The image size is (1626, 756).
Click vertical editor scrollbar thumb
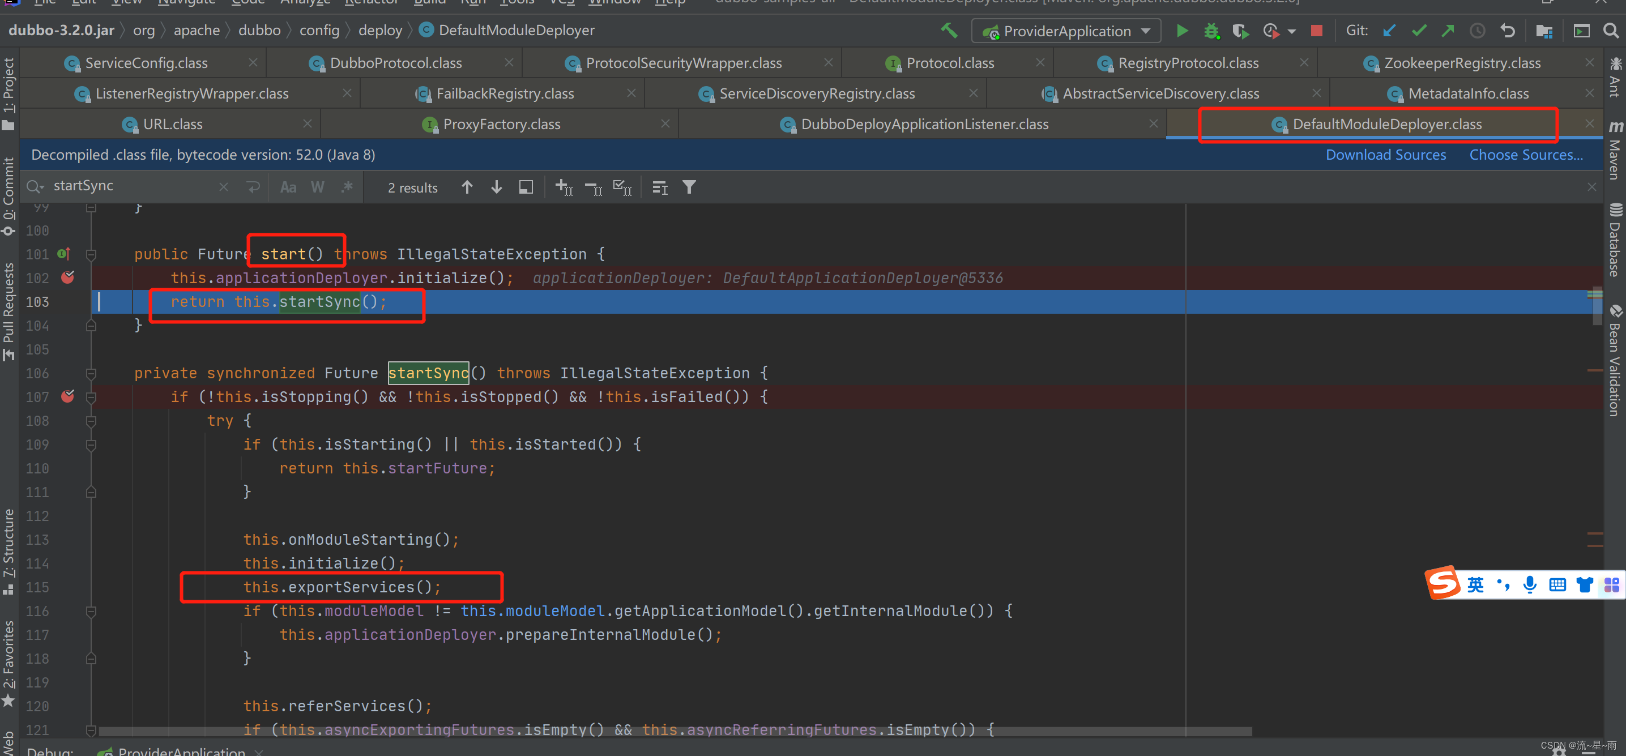point(1598,306)
